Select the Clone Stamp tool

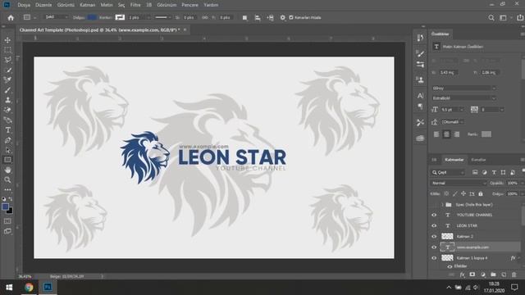point(7,100)
